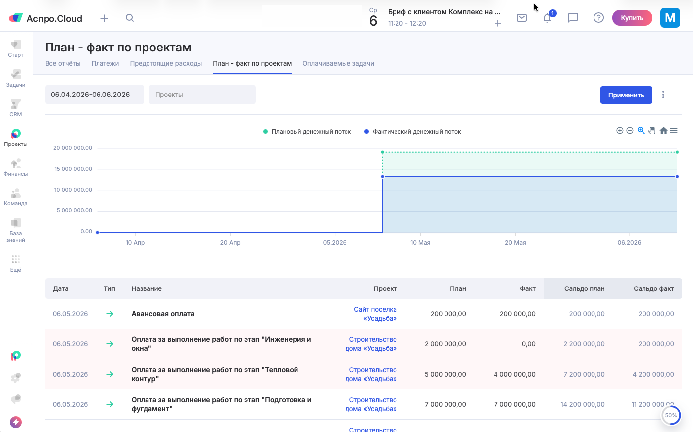Viewport: 693px width, 432px height.
Task: Show more modules via Ещё
Action: point(16,263)
